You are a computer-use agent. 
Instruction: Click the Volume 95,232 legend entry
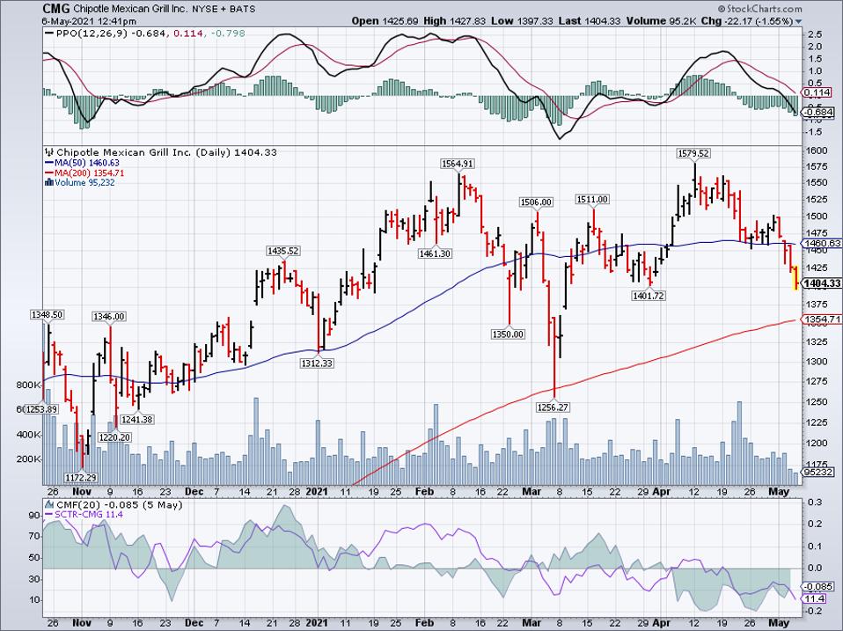coord(85,183)
